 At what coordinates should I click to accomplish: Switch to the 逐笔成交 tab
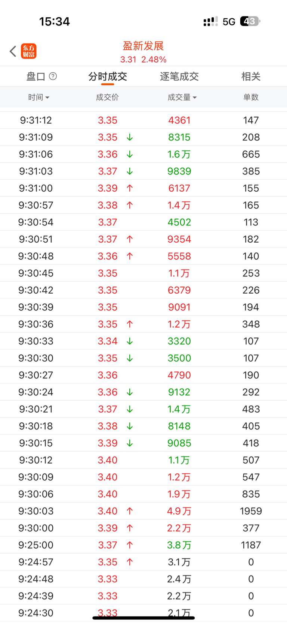pyautogui.click(x=179, y=77)
